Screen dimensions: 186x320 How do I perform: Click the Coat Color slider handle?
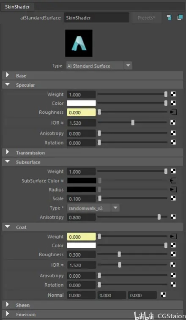pyautogui.click(x=166, y=245)
